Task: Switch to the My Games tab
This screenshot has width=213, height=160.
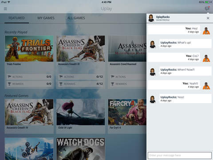Action: 46,18
